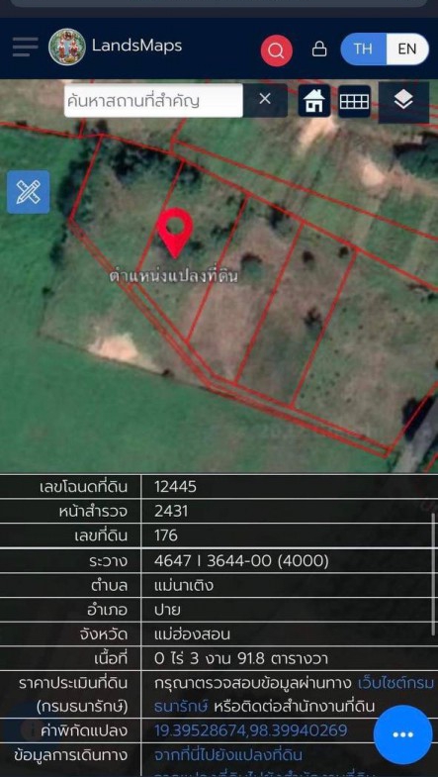Switch language to TH
Viewport: 438px width, 777px height.
click(363, 49)
